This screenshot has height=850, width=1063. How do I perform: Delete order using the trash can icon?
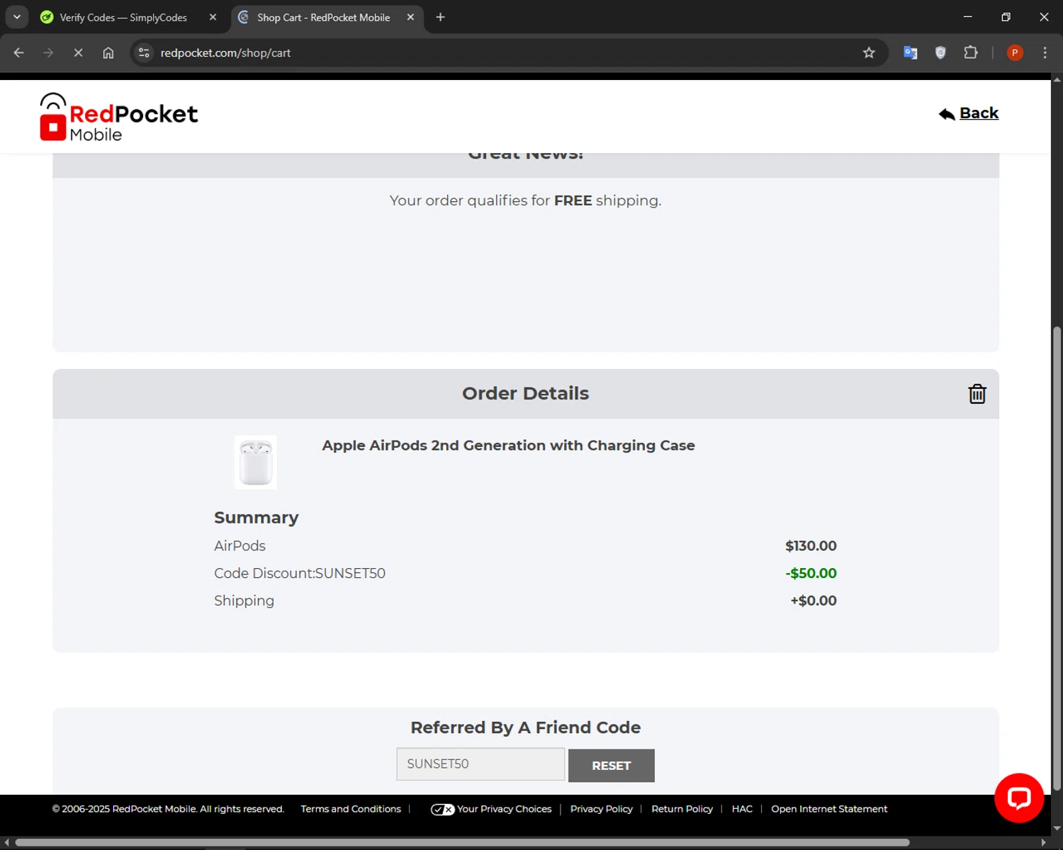coord(977,394)
